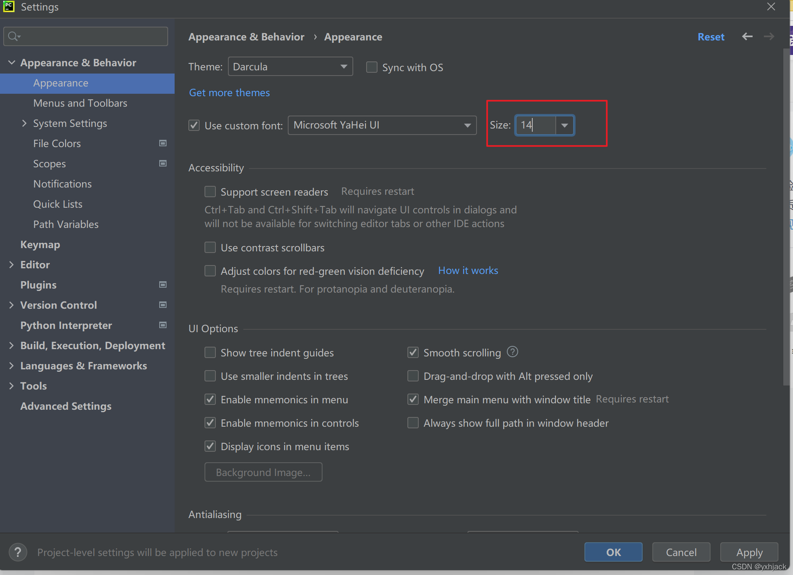Screen dimensions: 793x575
Task: Click the Get more themes link
Action: 229,93
